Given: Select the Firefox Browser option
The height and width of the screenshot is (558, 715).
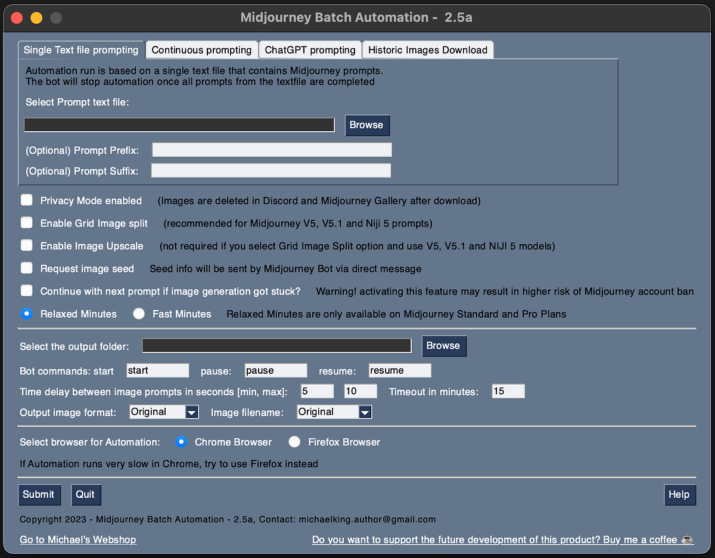Looking at the screenshot, I should click(294, 442).
